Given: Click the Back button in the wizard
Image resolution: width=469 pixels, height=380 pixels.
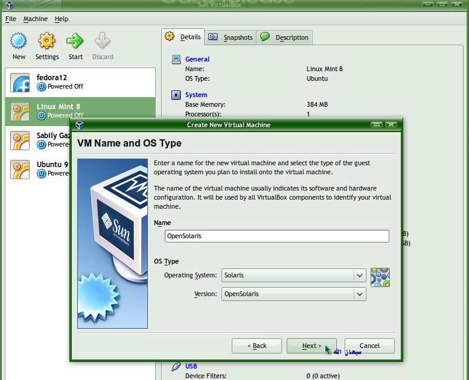Looking at the screenshot, I should pyautogui.click(x=257, y=346).
